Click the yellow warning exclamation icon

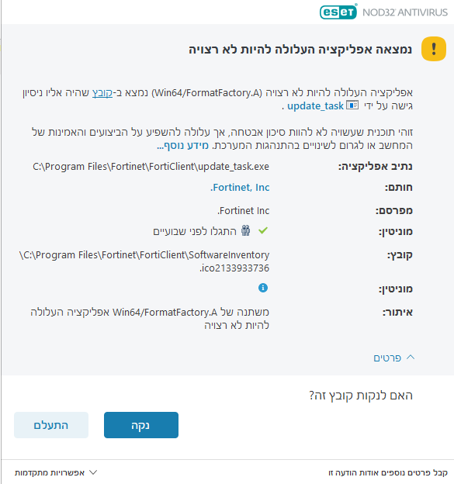tap(433, 49)
